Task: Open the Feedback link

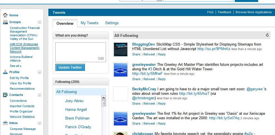Action: click(x=224, y=12)
